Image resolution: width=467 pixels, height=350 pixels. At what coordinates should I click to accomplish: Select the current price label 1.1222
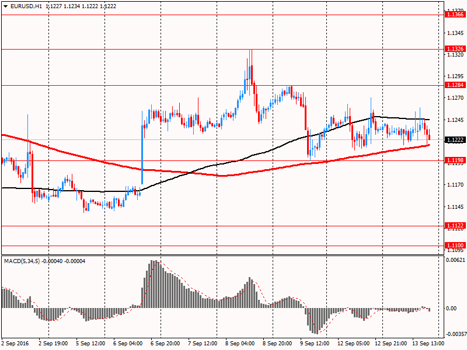(455, 140)
